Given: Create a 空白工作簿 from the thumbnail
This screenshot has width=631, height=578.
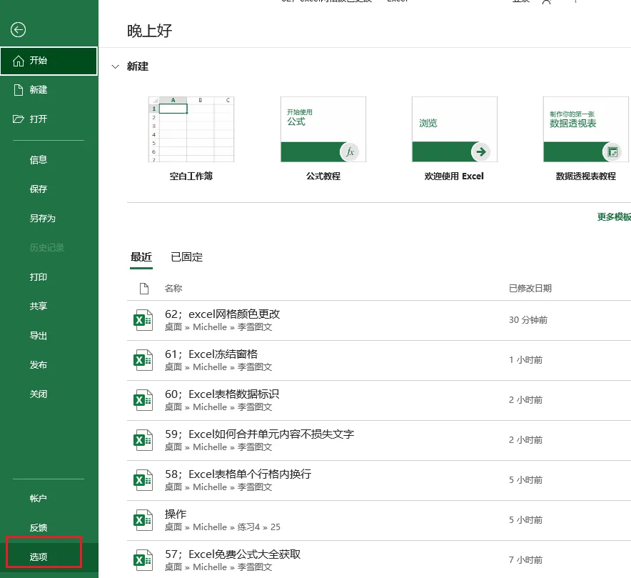Looking at the screenshot, I should (191, 129).
